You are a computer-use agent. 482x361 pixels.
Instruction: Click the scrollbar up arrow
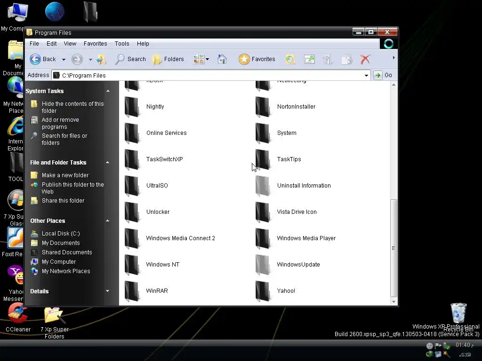[x=394, y=85]
